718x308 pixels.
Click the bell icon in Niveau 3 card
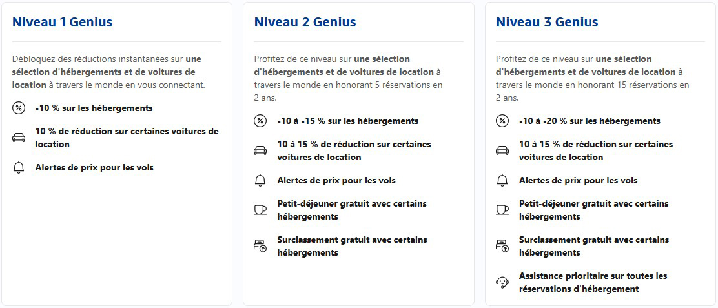[x=502, y=181]
